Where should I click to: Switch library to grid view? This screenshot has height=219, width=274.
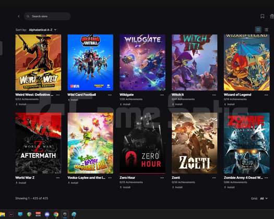click(258, 30)
